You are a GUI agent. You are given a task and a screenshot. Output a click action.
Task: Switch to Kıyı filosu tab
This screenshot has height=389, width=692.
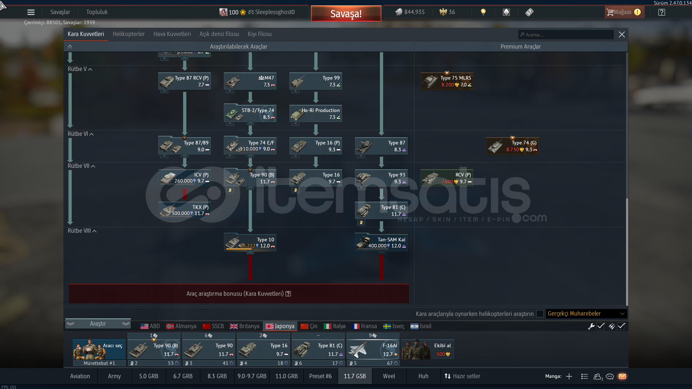point(260,34)
